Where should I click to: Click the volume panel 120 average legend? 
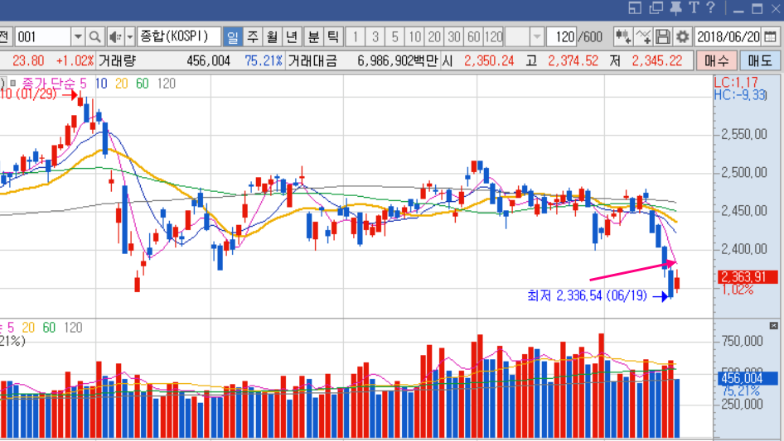coord(73,328)
